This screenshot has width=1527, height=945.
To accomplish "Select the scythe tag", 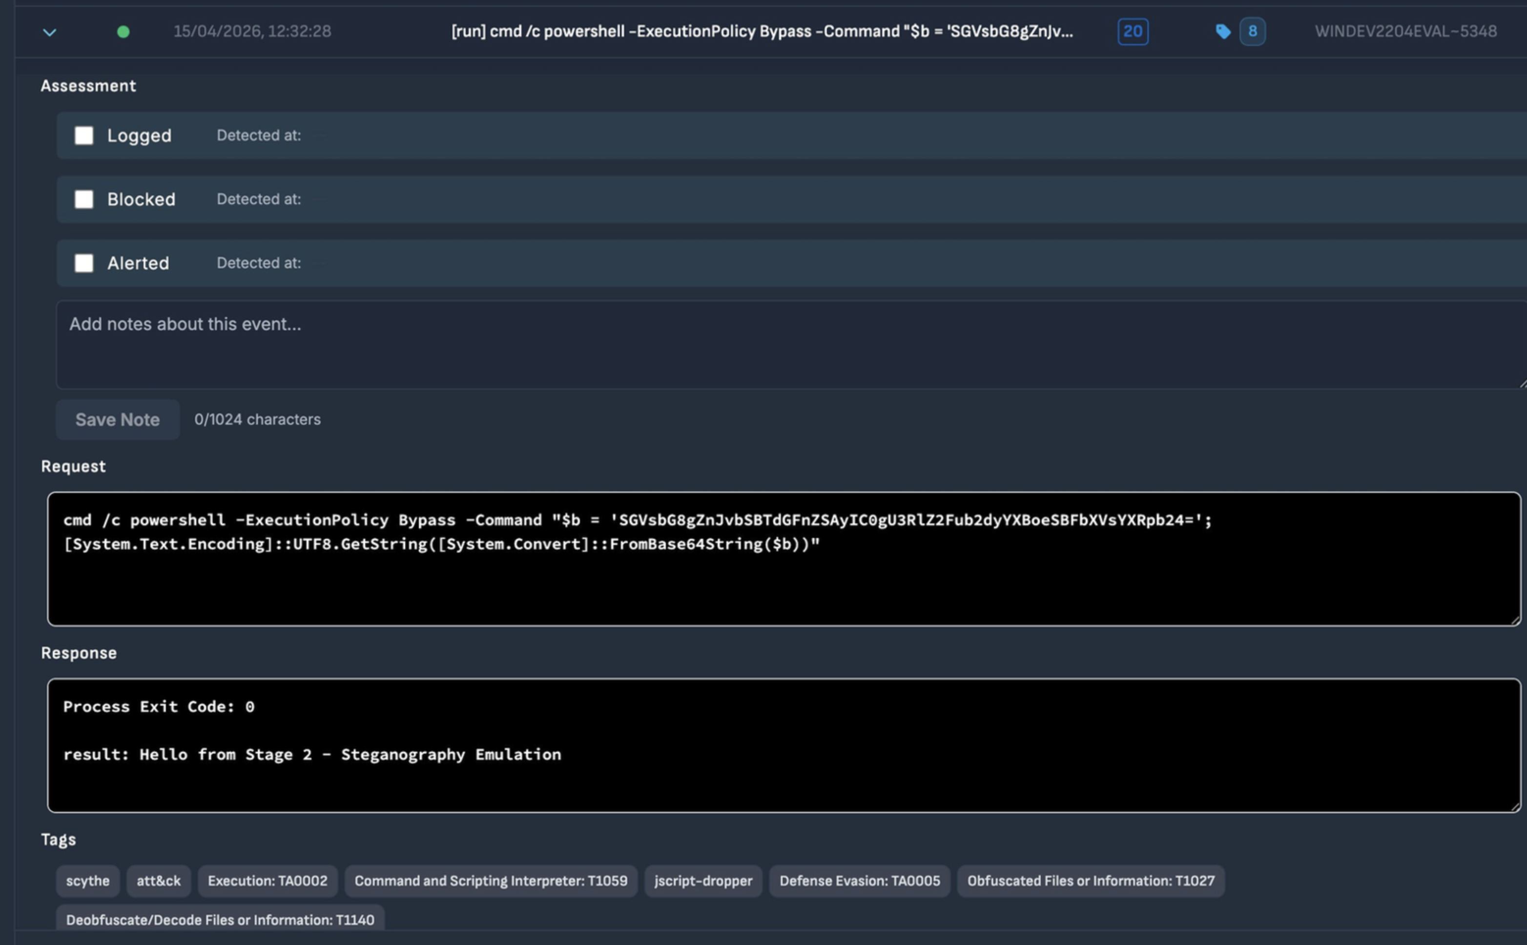I will click(x=87, y=881).
